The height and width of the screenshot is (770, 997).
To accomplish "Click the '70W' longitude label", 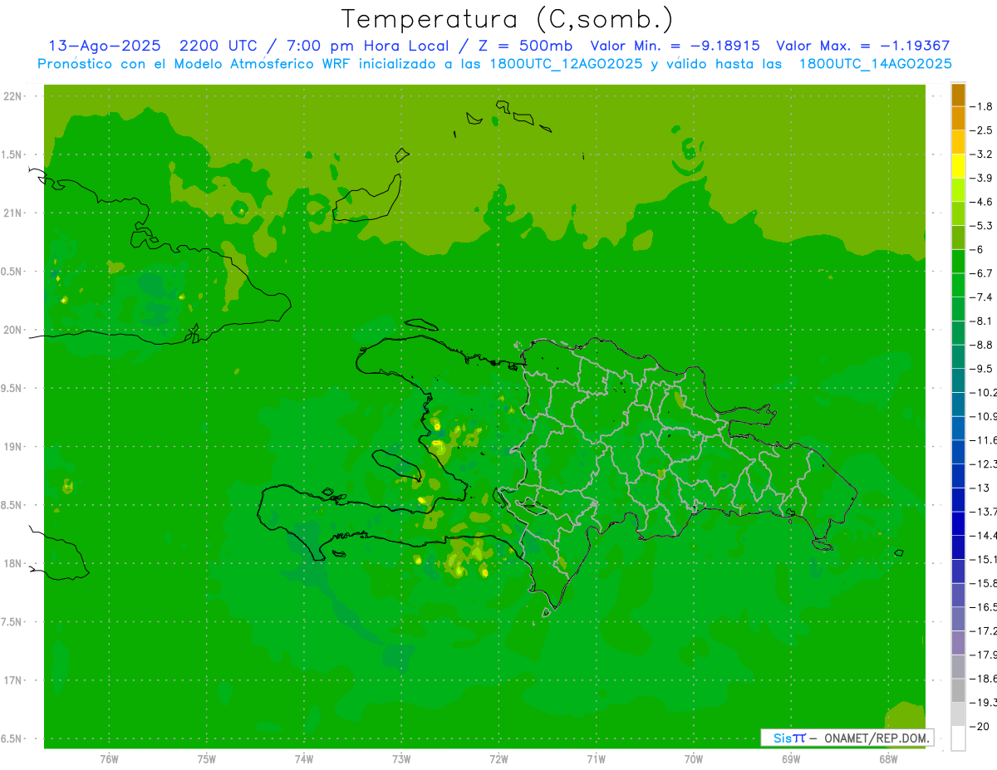I will pyautogui.click(x=694, y=759).
